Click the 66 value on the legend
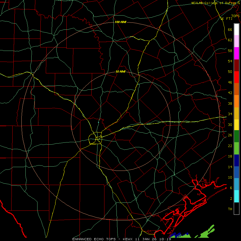Image resolution: width=241 pixels, height=241 pixels. coord(230,29)
